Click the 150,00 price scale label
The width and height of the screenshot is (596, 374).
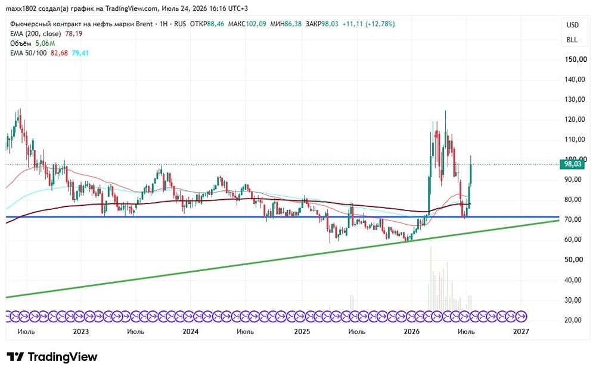[576, 59]
